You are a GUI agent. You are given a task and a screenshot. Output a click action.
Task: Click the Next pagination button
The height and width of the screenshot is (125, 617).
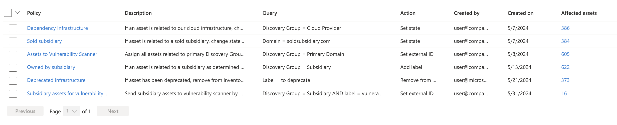(113, 111)
